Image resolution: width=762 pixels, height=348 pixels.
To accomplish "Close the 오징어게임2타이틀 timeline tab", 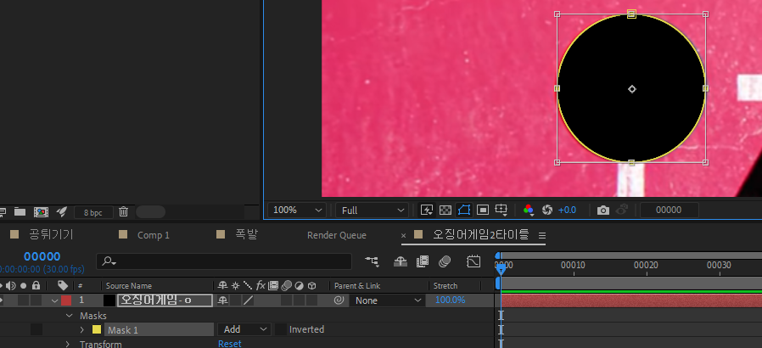I will tap(403, 236).
